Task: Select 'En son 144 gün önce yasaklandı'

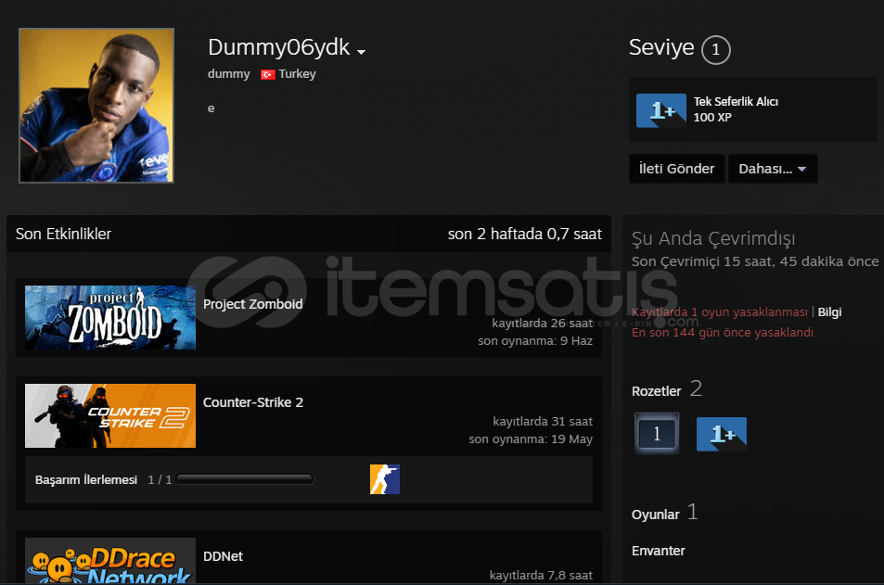Action: point(723,333)
